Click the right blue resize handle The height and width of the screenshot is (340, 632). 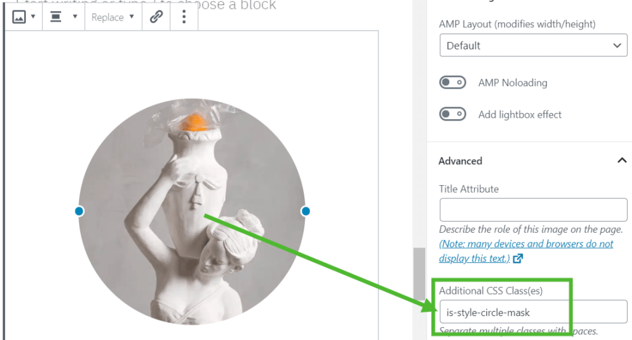tap(306, 211)
